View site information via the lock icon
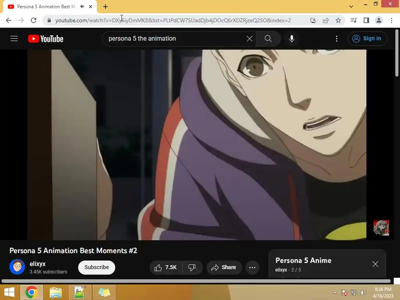The height and width of the screenshot is (300, 400). 49,20
